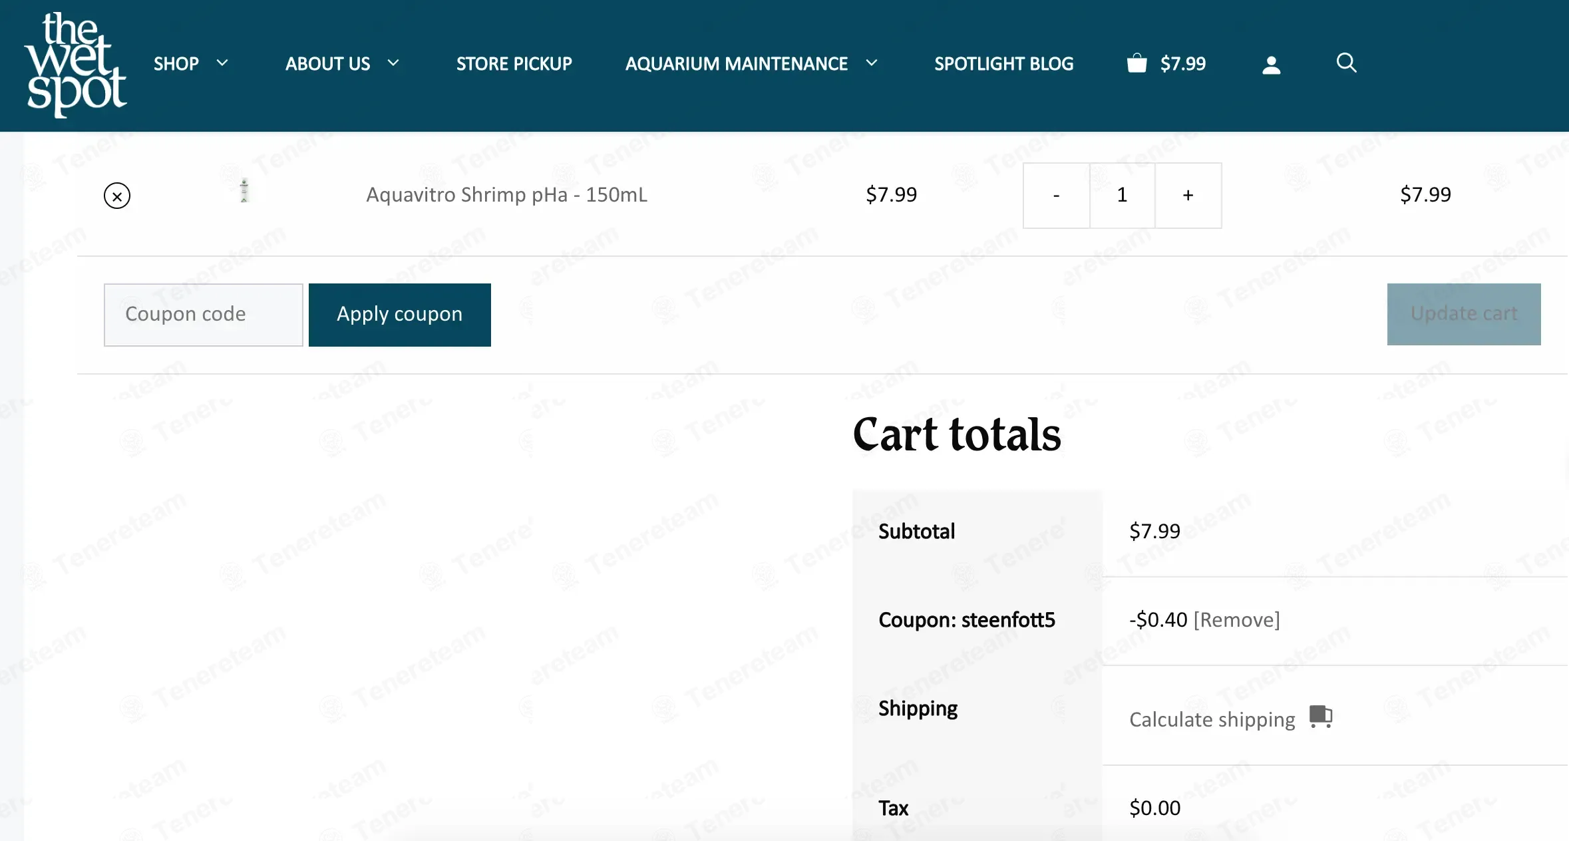
Task: Open the shopping cart bag icon
Action: (x=1136, y=63)
